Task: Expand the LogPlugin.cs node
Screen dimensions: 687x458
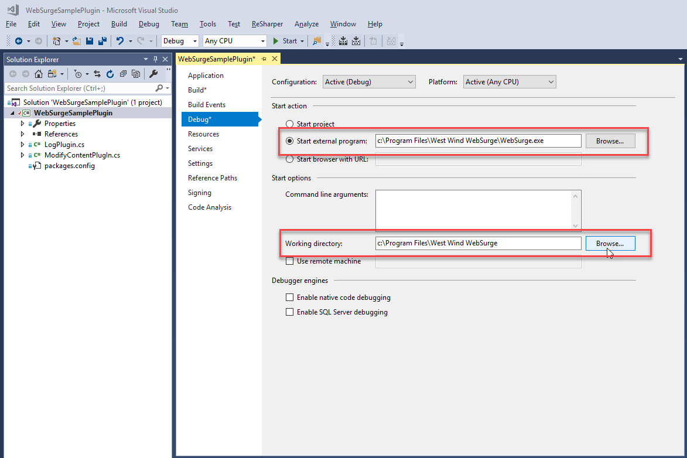Action: [x=22, y=145]
